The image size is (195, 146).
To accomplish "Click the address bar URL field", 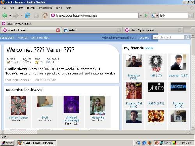I will click(x=94, y=16).
